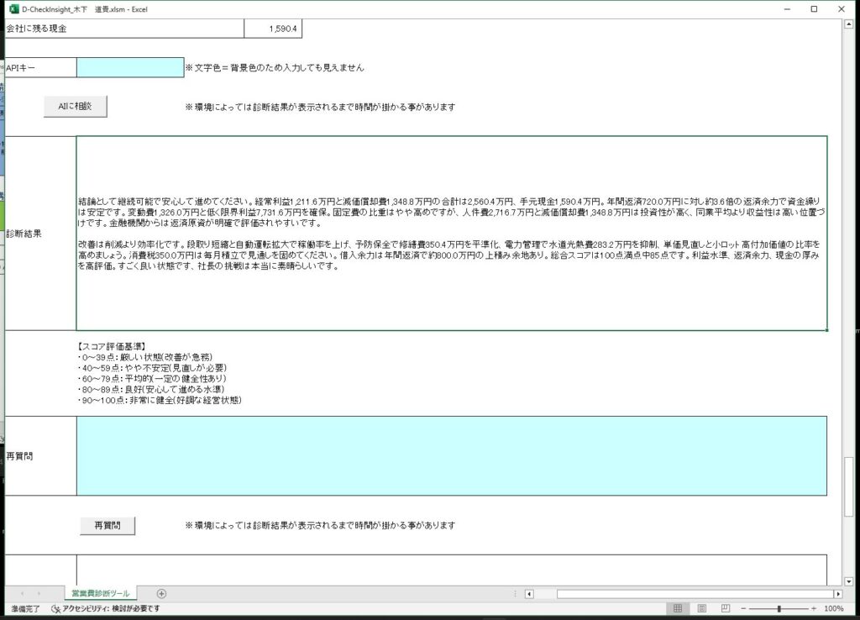Switch to Page Layout view

pos(702,608)
